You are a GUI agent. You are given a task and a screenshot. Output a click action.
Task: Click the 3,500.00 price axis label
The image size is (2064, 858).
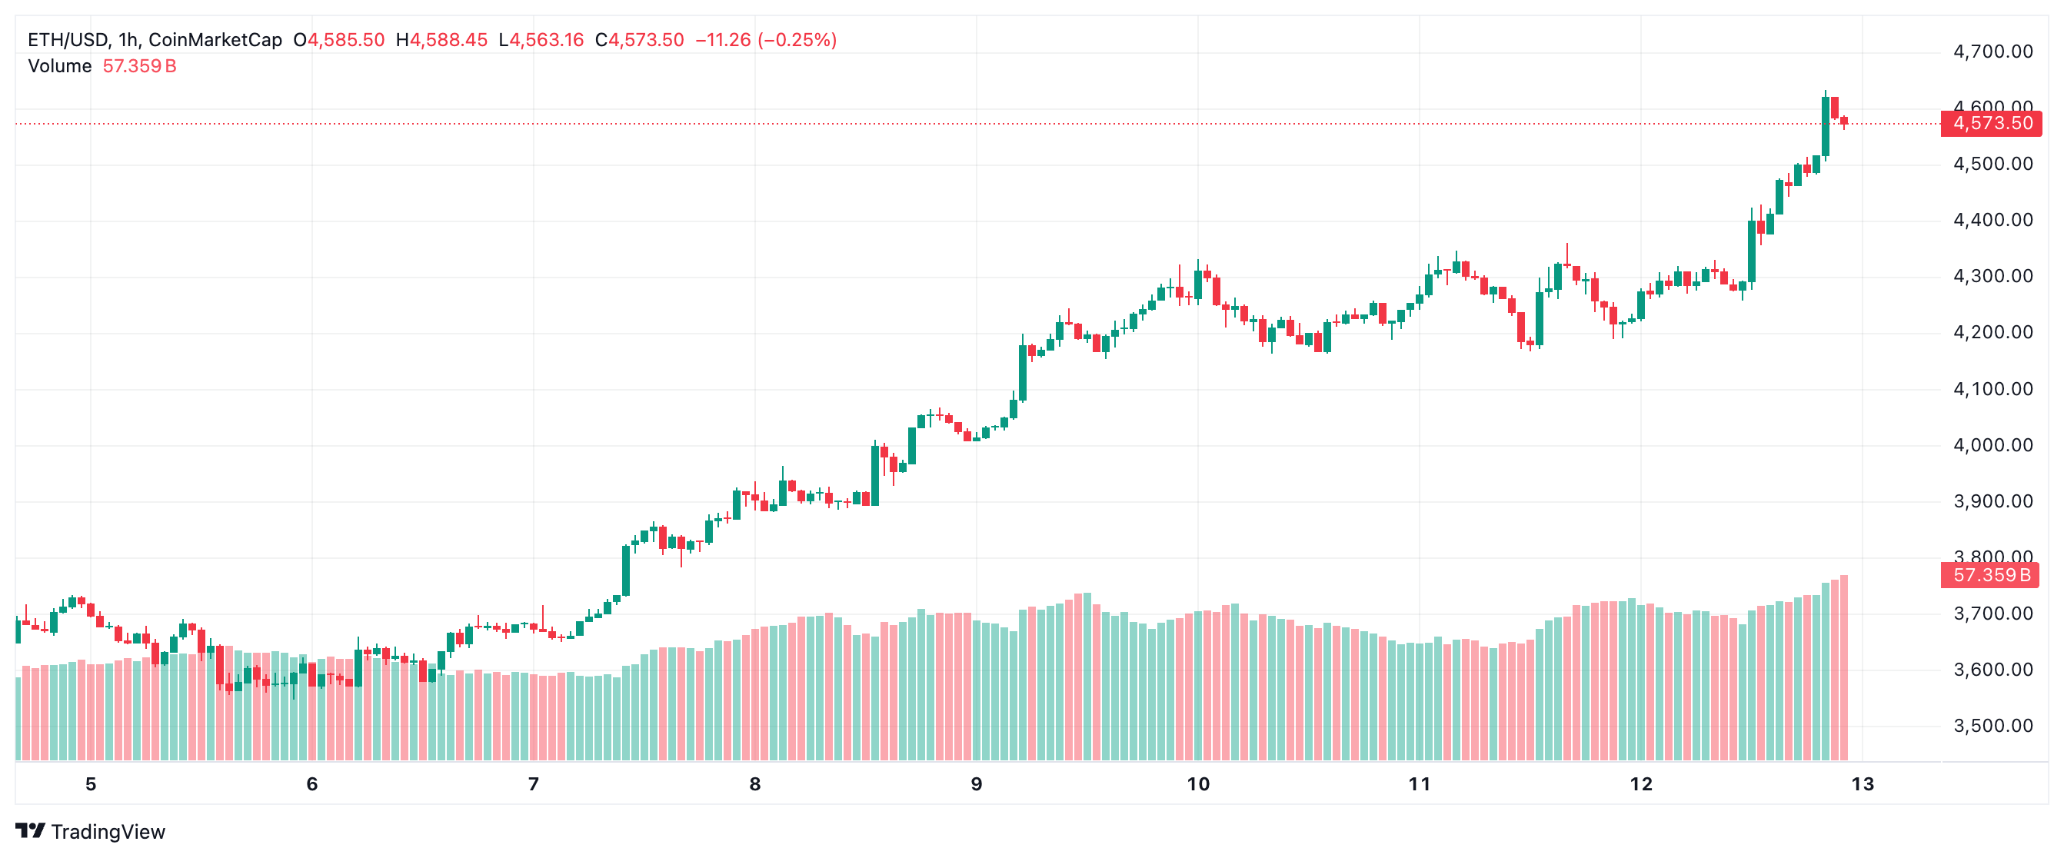(x=1992, y=726)
